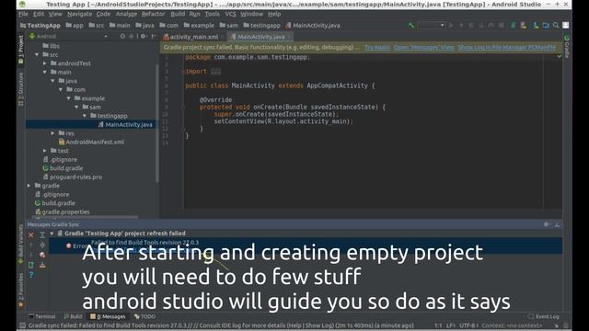
Task: Open the File menu
Action: pyautogui.click(x=23, y=14)
